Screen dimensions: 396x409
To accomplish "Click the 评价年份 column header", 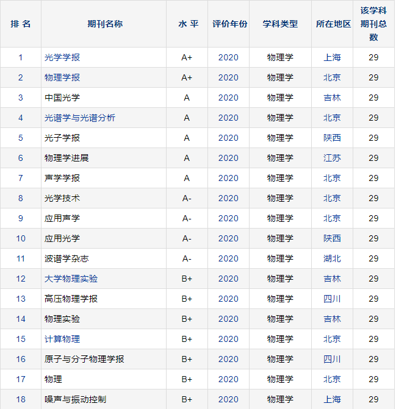I will (229, 24).
